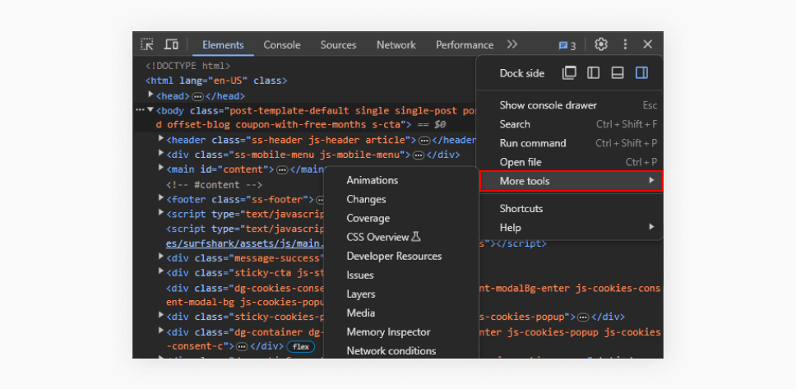Screen dimensions: 796x389
Task: Open the Network tab
Action: pyautogui.click(x=396, y=44)
